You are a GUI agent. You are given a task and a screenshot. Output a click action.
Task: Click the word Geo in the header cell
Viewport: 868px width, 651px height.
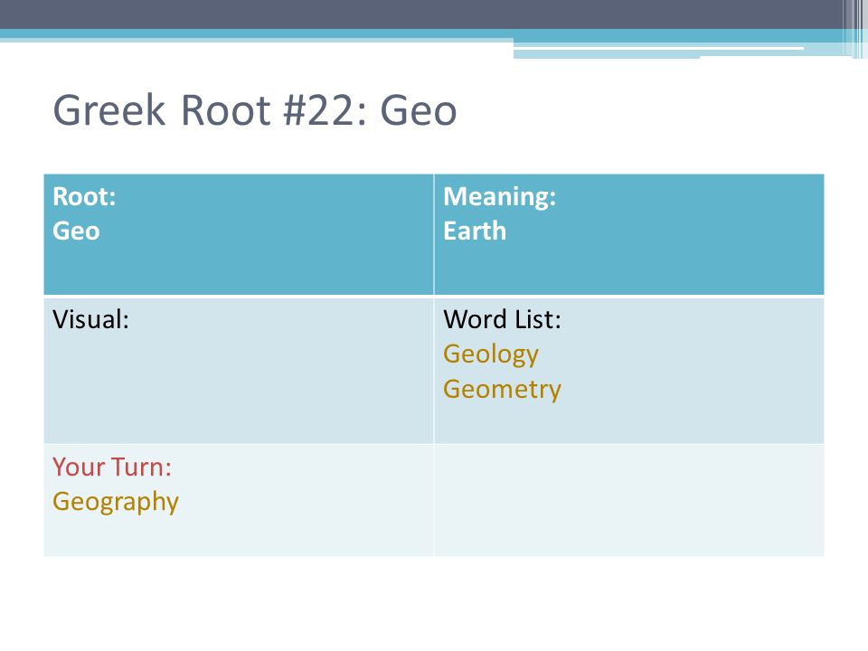tap(76, 231)
